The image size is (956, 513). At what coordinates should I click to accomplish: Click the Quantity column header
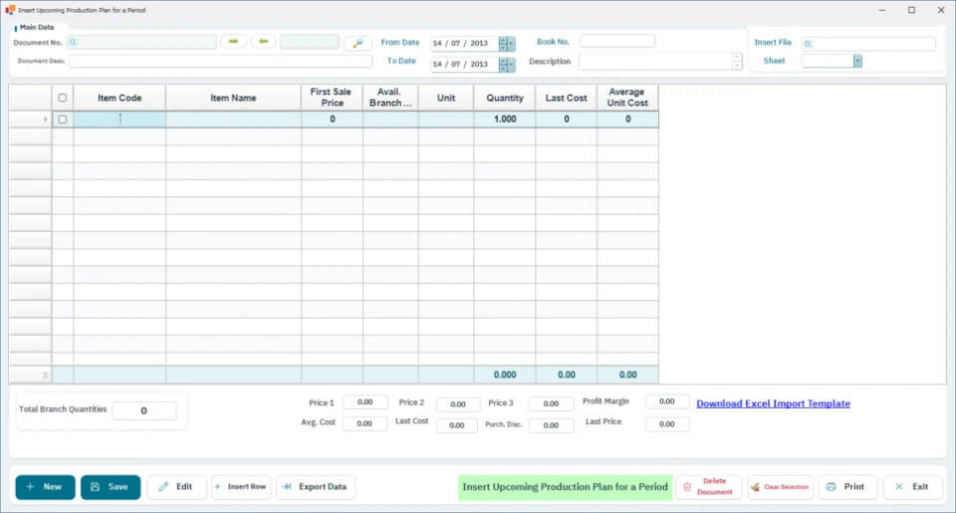pyautogui.click(x=504, y=98)
